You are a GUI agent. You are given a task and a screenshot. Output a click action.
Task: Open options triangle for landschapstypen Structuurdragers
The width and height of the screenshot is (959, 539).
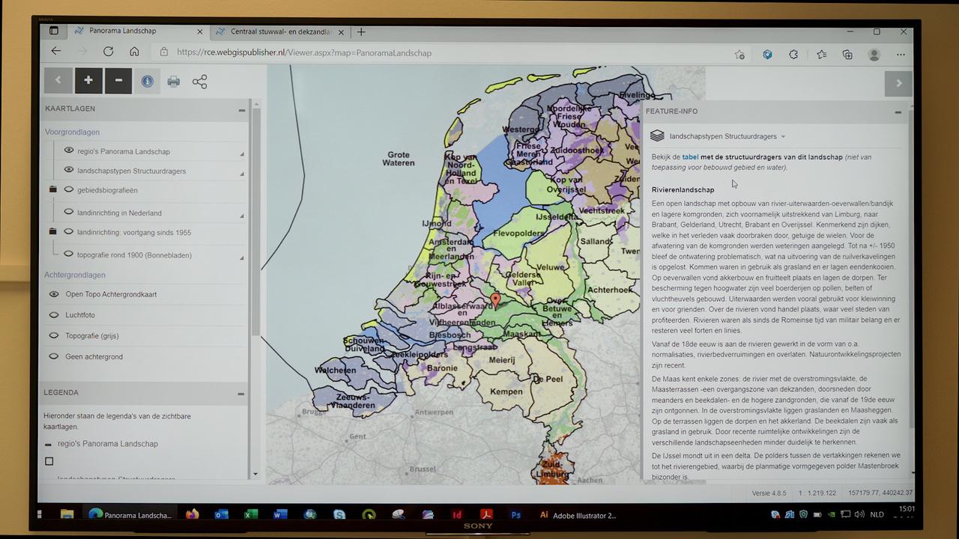click(x=241, y=174)
